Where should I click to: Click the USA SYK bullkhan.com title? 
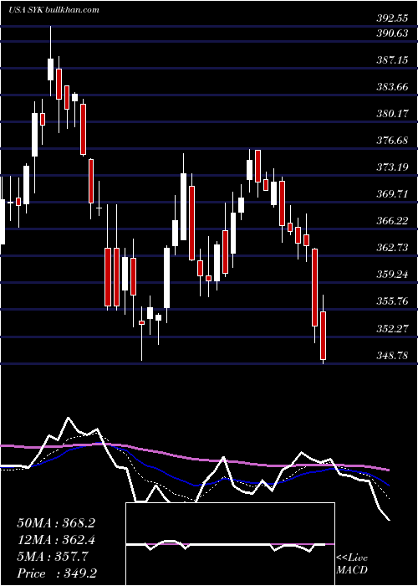point(54,9)
